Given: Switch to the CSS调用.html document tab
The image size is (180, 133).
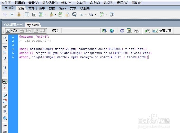Looking at the screenshot, I should click(14, 25).
